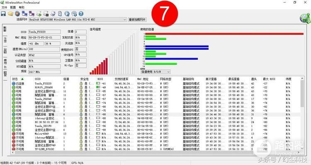Click the floppy disk save icon

click(x=3, y=14)
